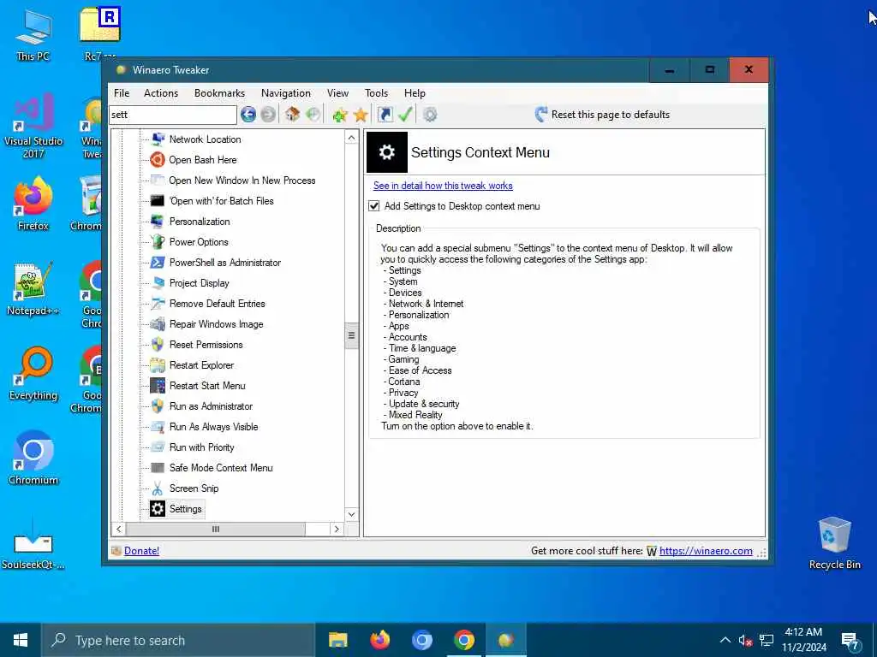
Task: Click the black Settings gear tree icon
Action: pos(158,509)
